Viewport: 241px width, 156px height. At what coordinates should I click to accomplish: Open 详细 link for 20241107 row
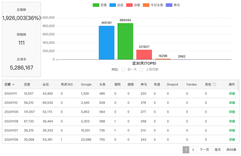pyautogui.click(x=232, y=131)
